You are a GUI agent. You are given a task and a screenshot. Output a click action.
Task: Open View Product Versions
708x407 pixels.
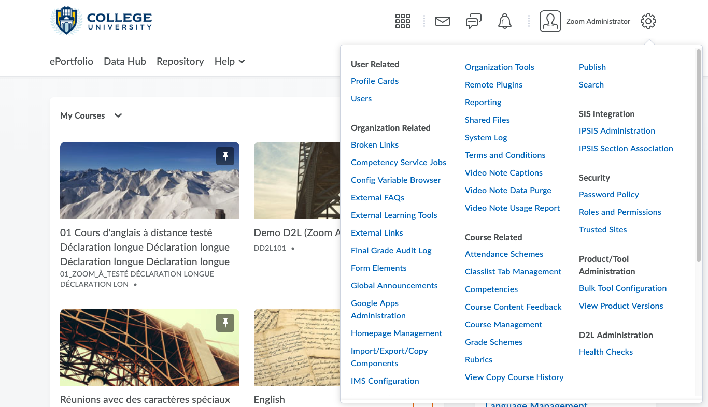pos(621,306)
